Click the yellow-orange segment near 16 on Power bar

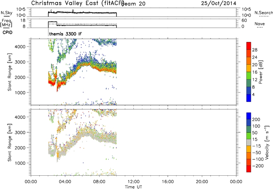pyautogui.click(x=249, y=68)
